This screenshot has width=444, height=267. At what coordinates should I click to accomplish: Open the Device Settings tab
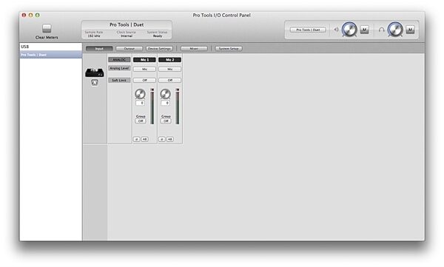(x=159, y=49)
